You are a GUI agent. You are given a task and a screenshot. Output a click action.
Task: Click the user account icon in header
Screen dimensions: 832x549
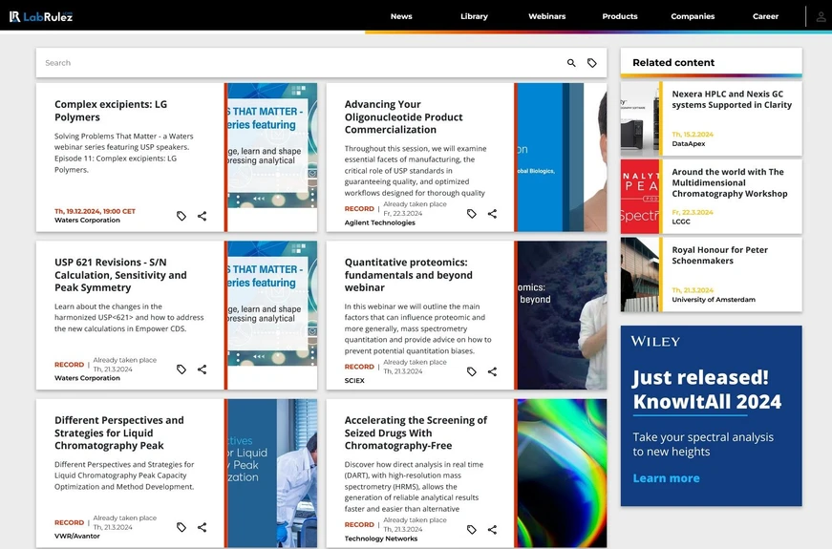821,16
